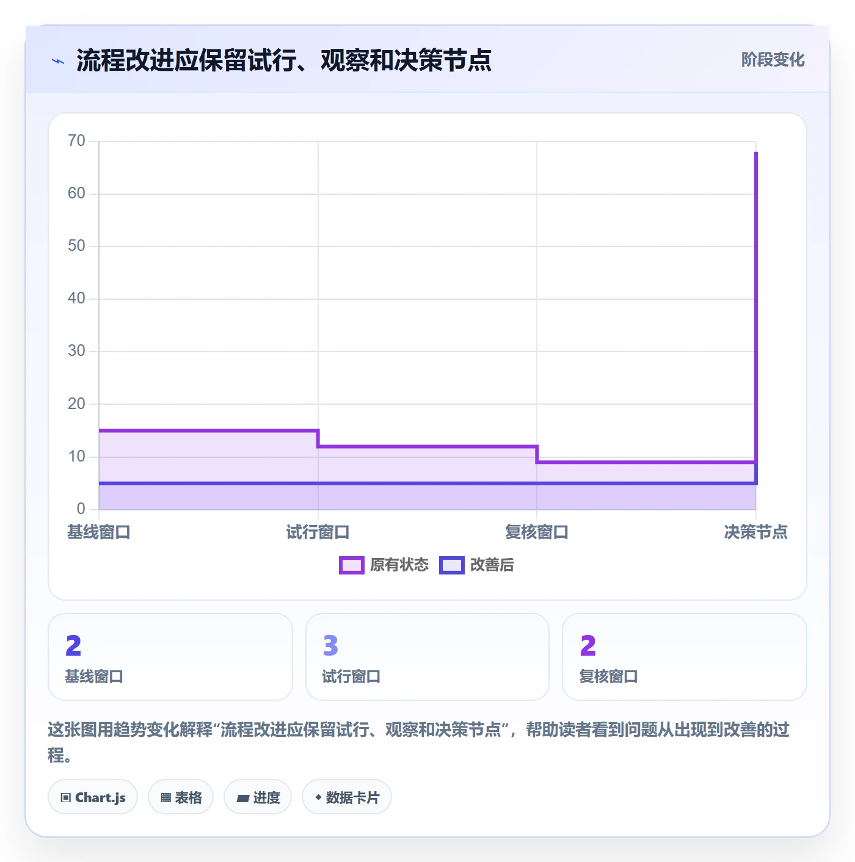Select the 数据卡片 tag chip
The width and height of the screenshot is (855, 862).
pyautogui.click(x=347, y=797)
